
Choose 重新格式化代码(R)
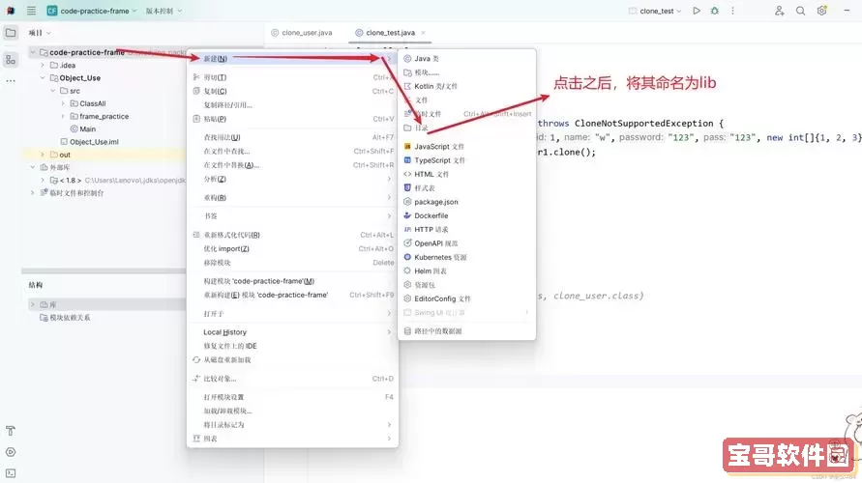(292, 235)
